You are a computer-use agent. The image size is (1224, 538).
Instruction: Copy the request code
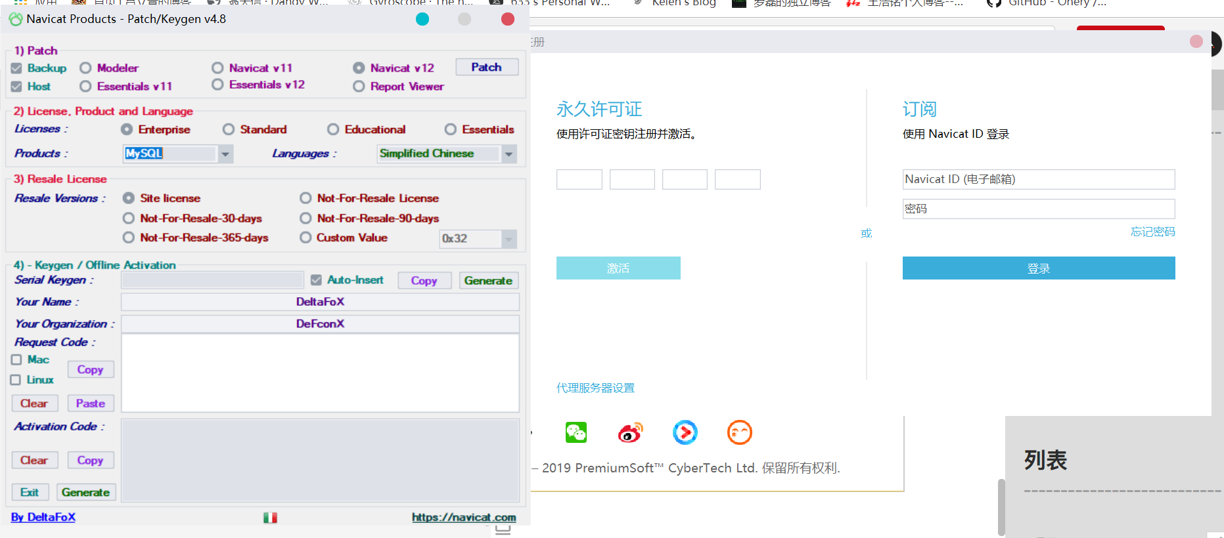pos(90,369)
